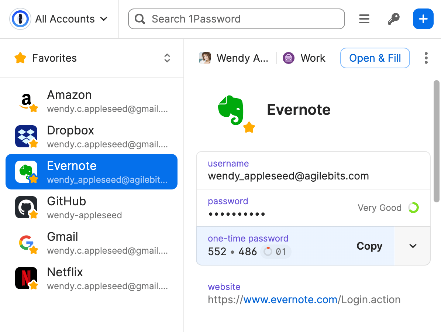Viewport: 441px width, 332px height.
Task: Click the large Evernote elephant icon
Action: 231,110
